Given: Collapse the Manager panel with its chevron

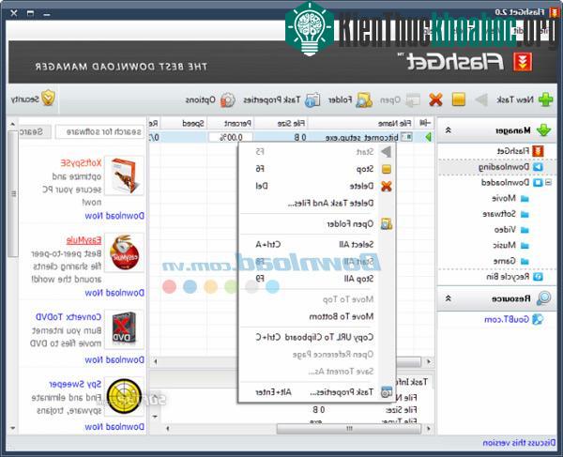Looking at the screenshot, I should tap(448, 130).
